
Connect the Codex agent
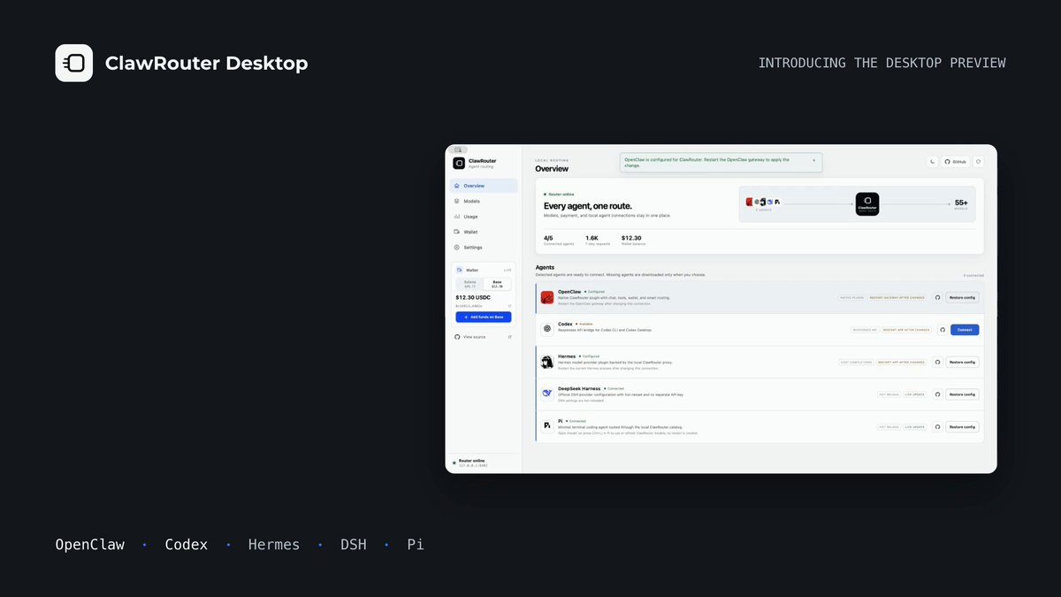pos(965,329)
